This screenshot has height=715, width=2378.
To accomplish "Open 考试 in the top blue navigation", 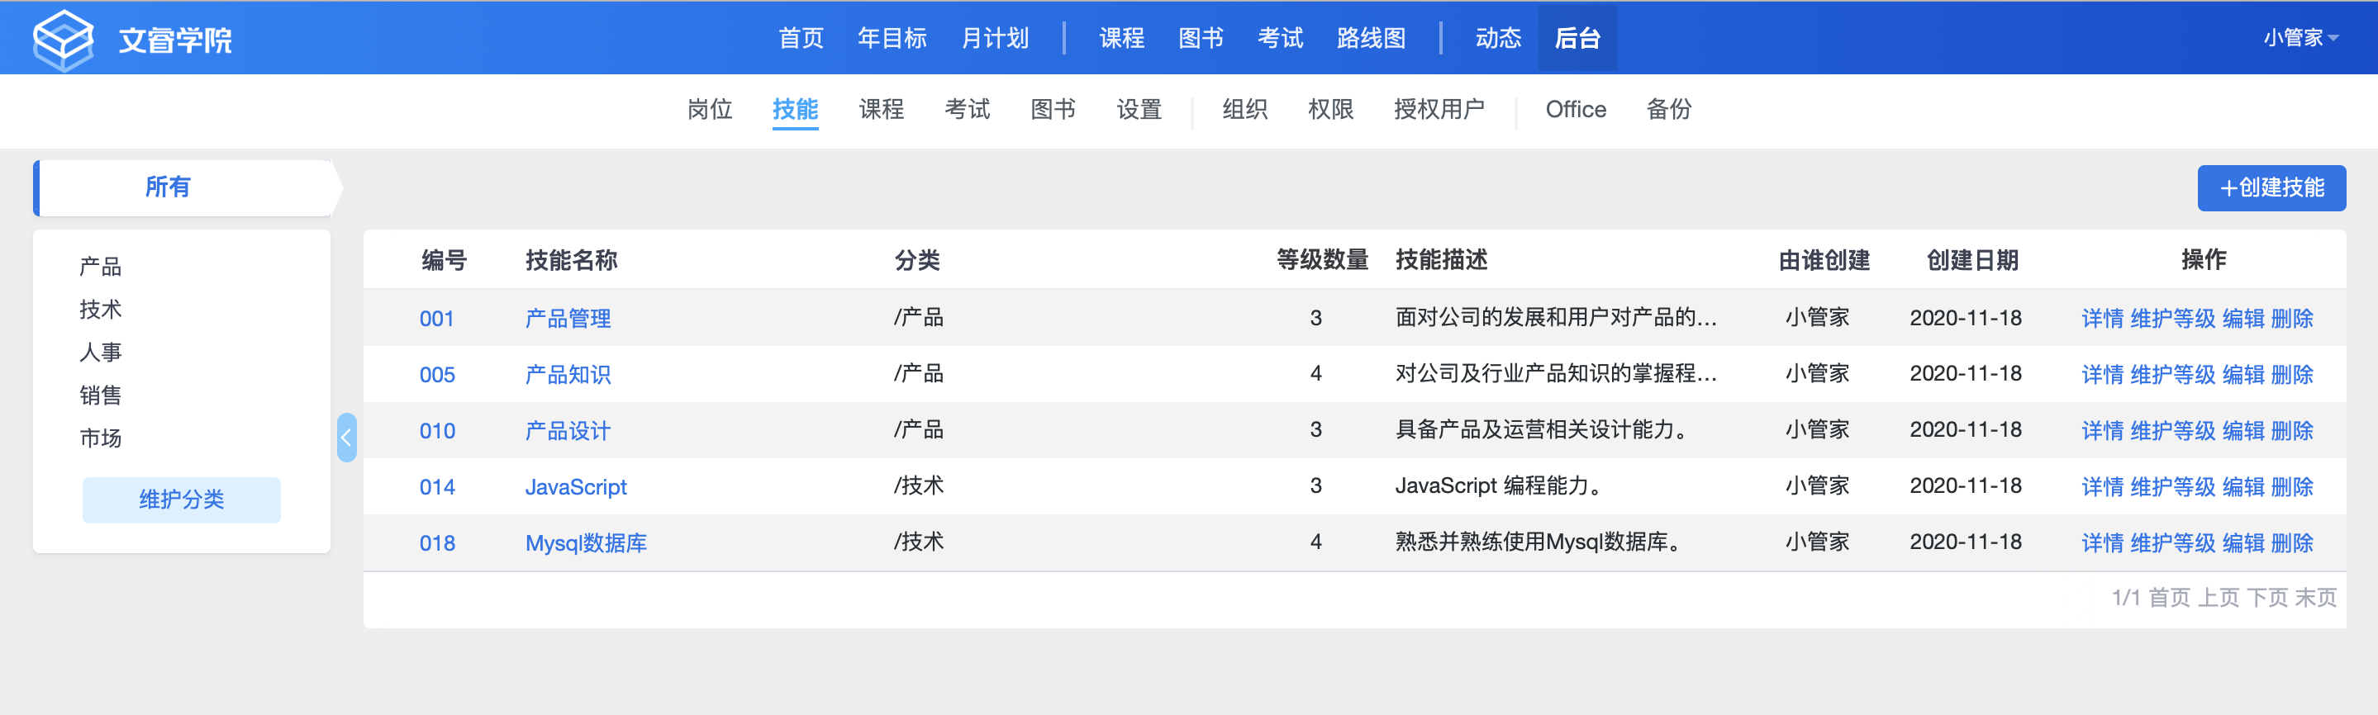I will tap(1281, 38).
